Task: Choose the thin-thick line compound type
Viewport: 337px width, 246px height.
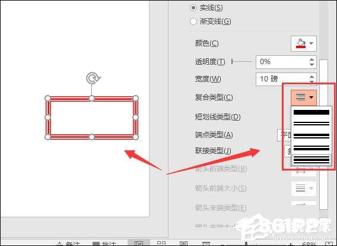Action: click(x=311, y=148)
